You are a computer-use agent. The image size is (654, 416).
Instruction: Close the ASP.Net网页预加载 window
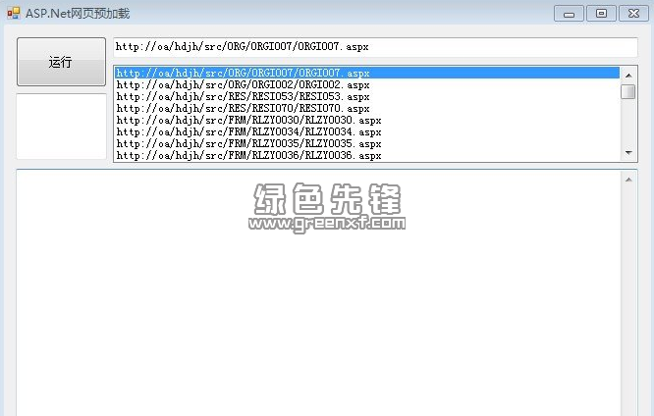633,14
